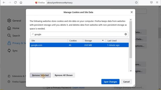Click the Firefox identity icon in address bar
Viewport: 161px width, 90px height.
pos(40,2)
